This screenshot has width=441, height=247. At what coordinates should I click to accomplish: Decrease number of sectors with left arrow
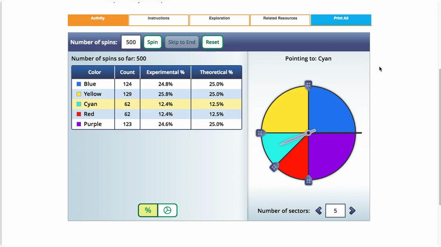[x=319, y=211]
